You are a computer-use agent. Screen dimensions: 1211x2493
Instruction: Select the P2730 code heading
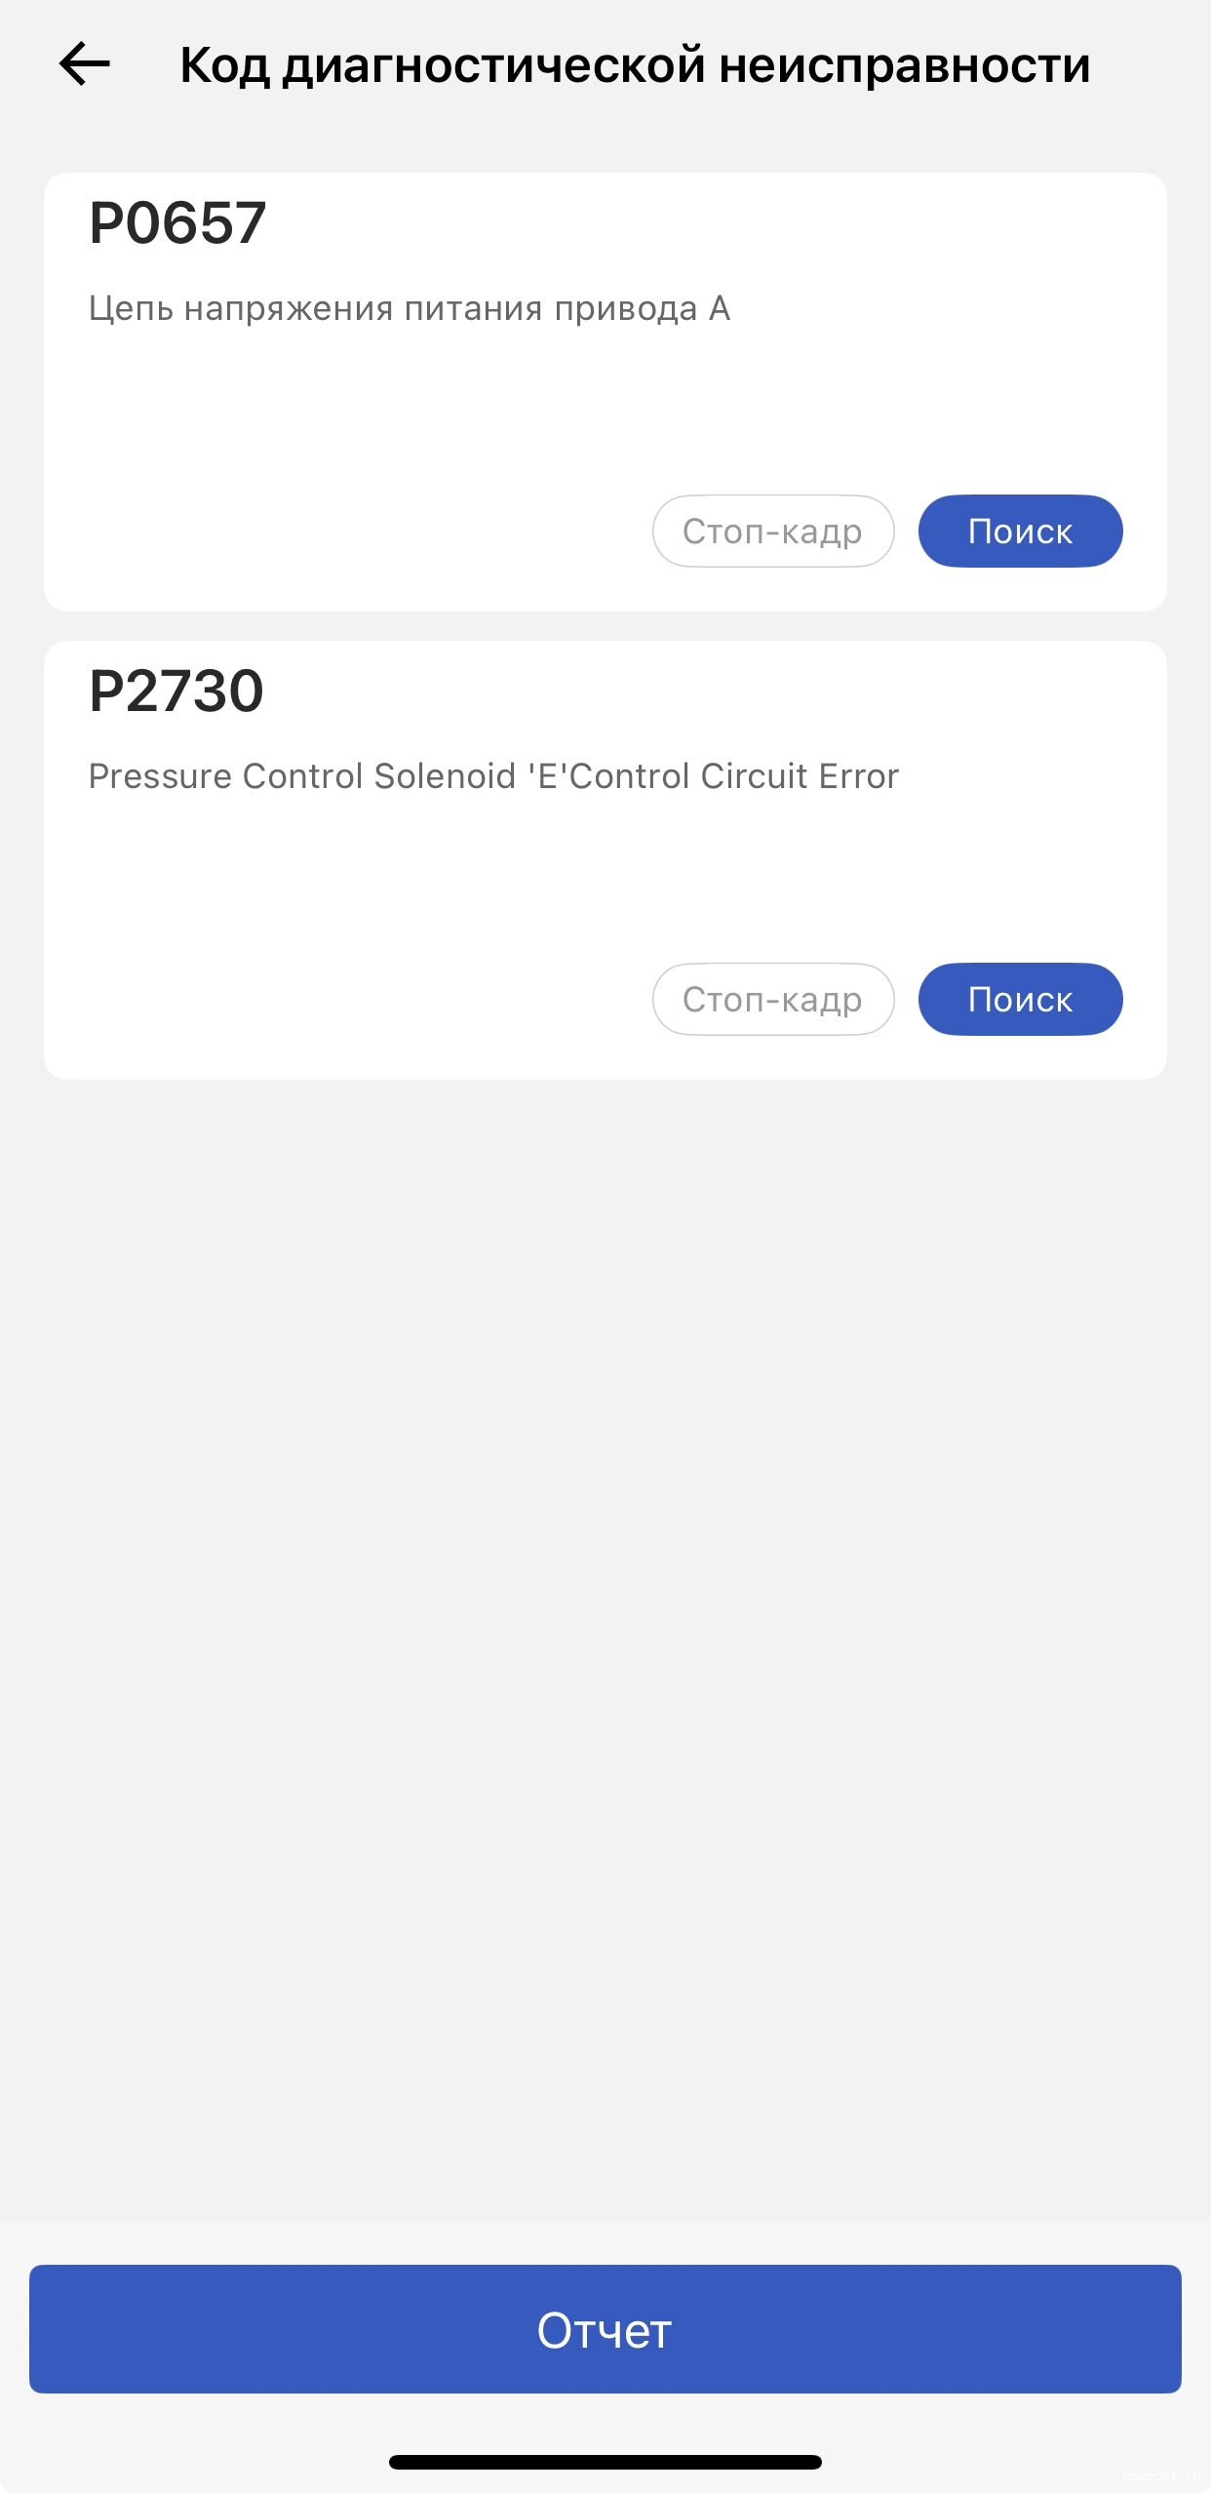coord(176,691)
